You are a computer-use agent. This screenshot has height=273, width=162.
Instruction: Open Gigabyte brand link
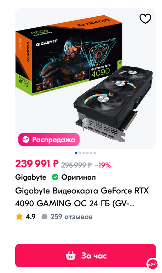pyautogui.click(x=31, y=178)
